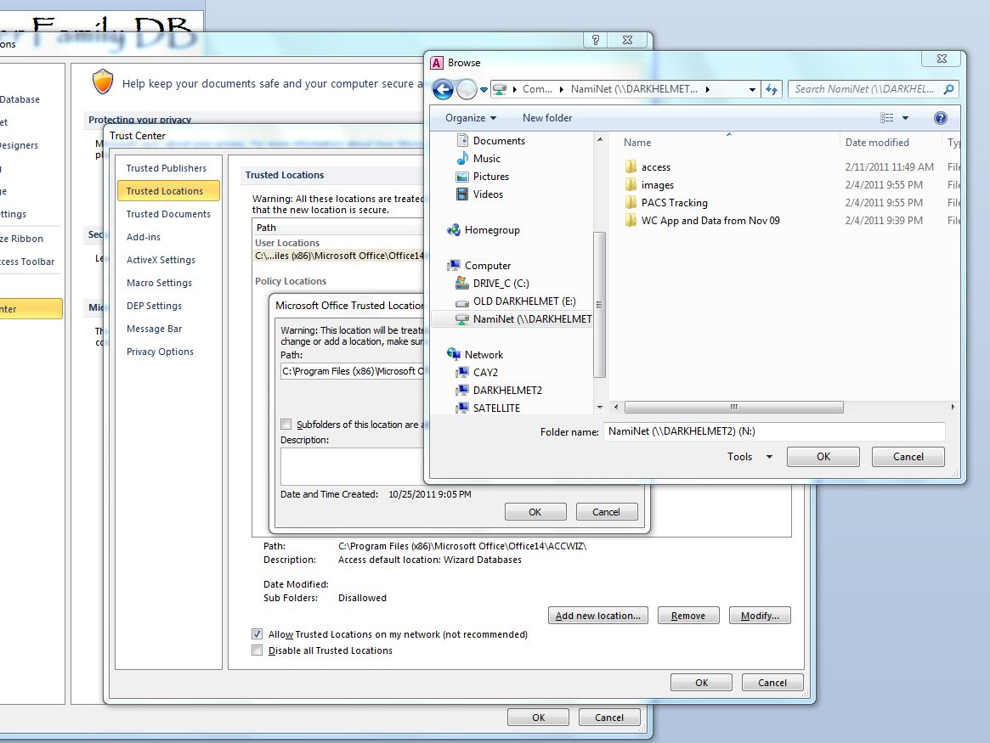Click the Forward arrow in Browse dialog
Image resolution: width=990 pixels, height=743 pixels.
click(467, 89)
